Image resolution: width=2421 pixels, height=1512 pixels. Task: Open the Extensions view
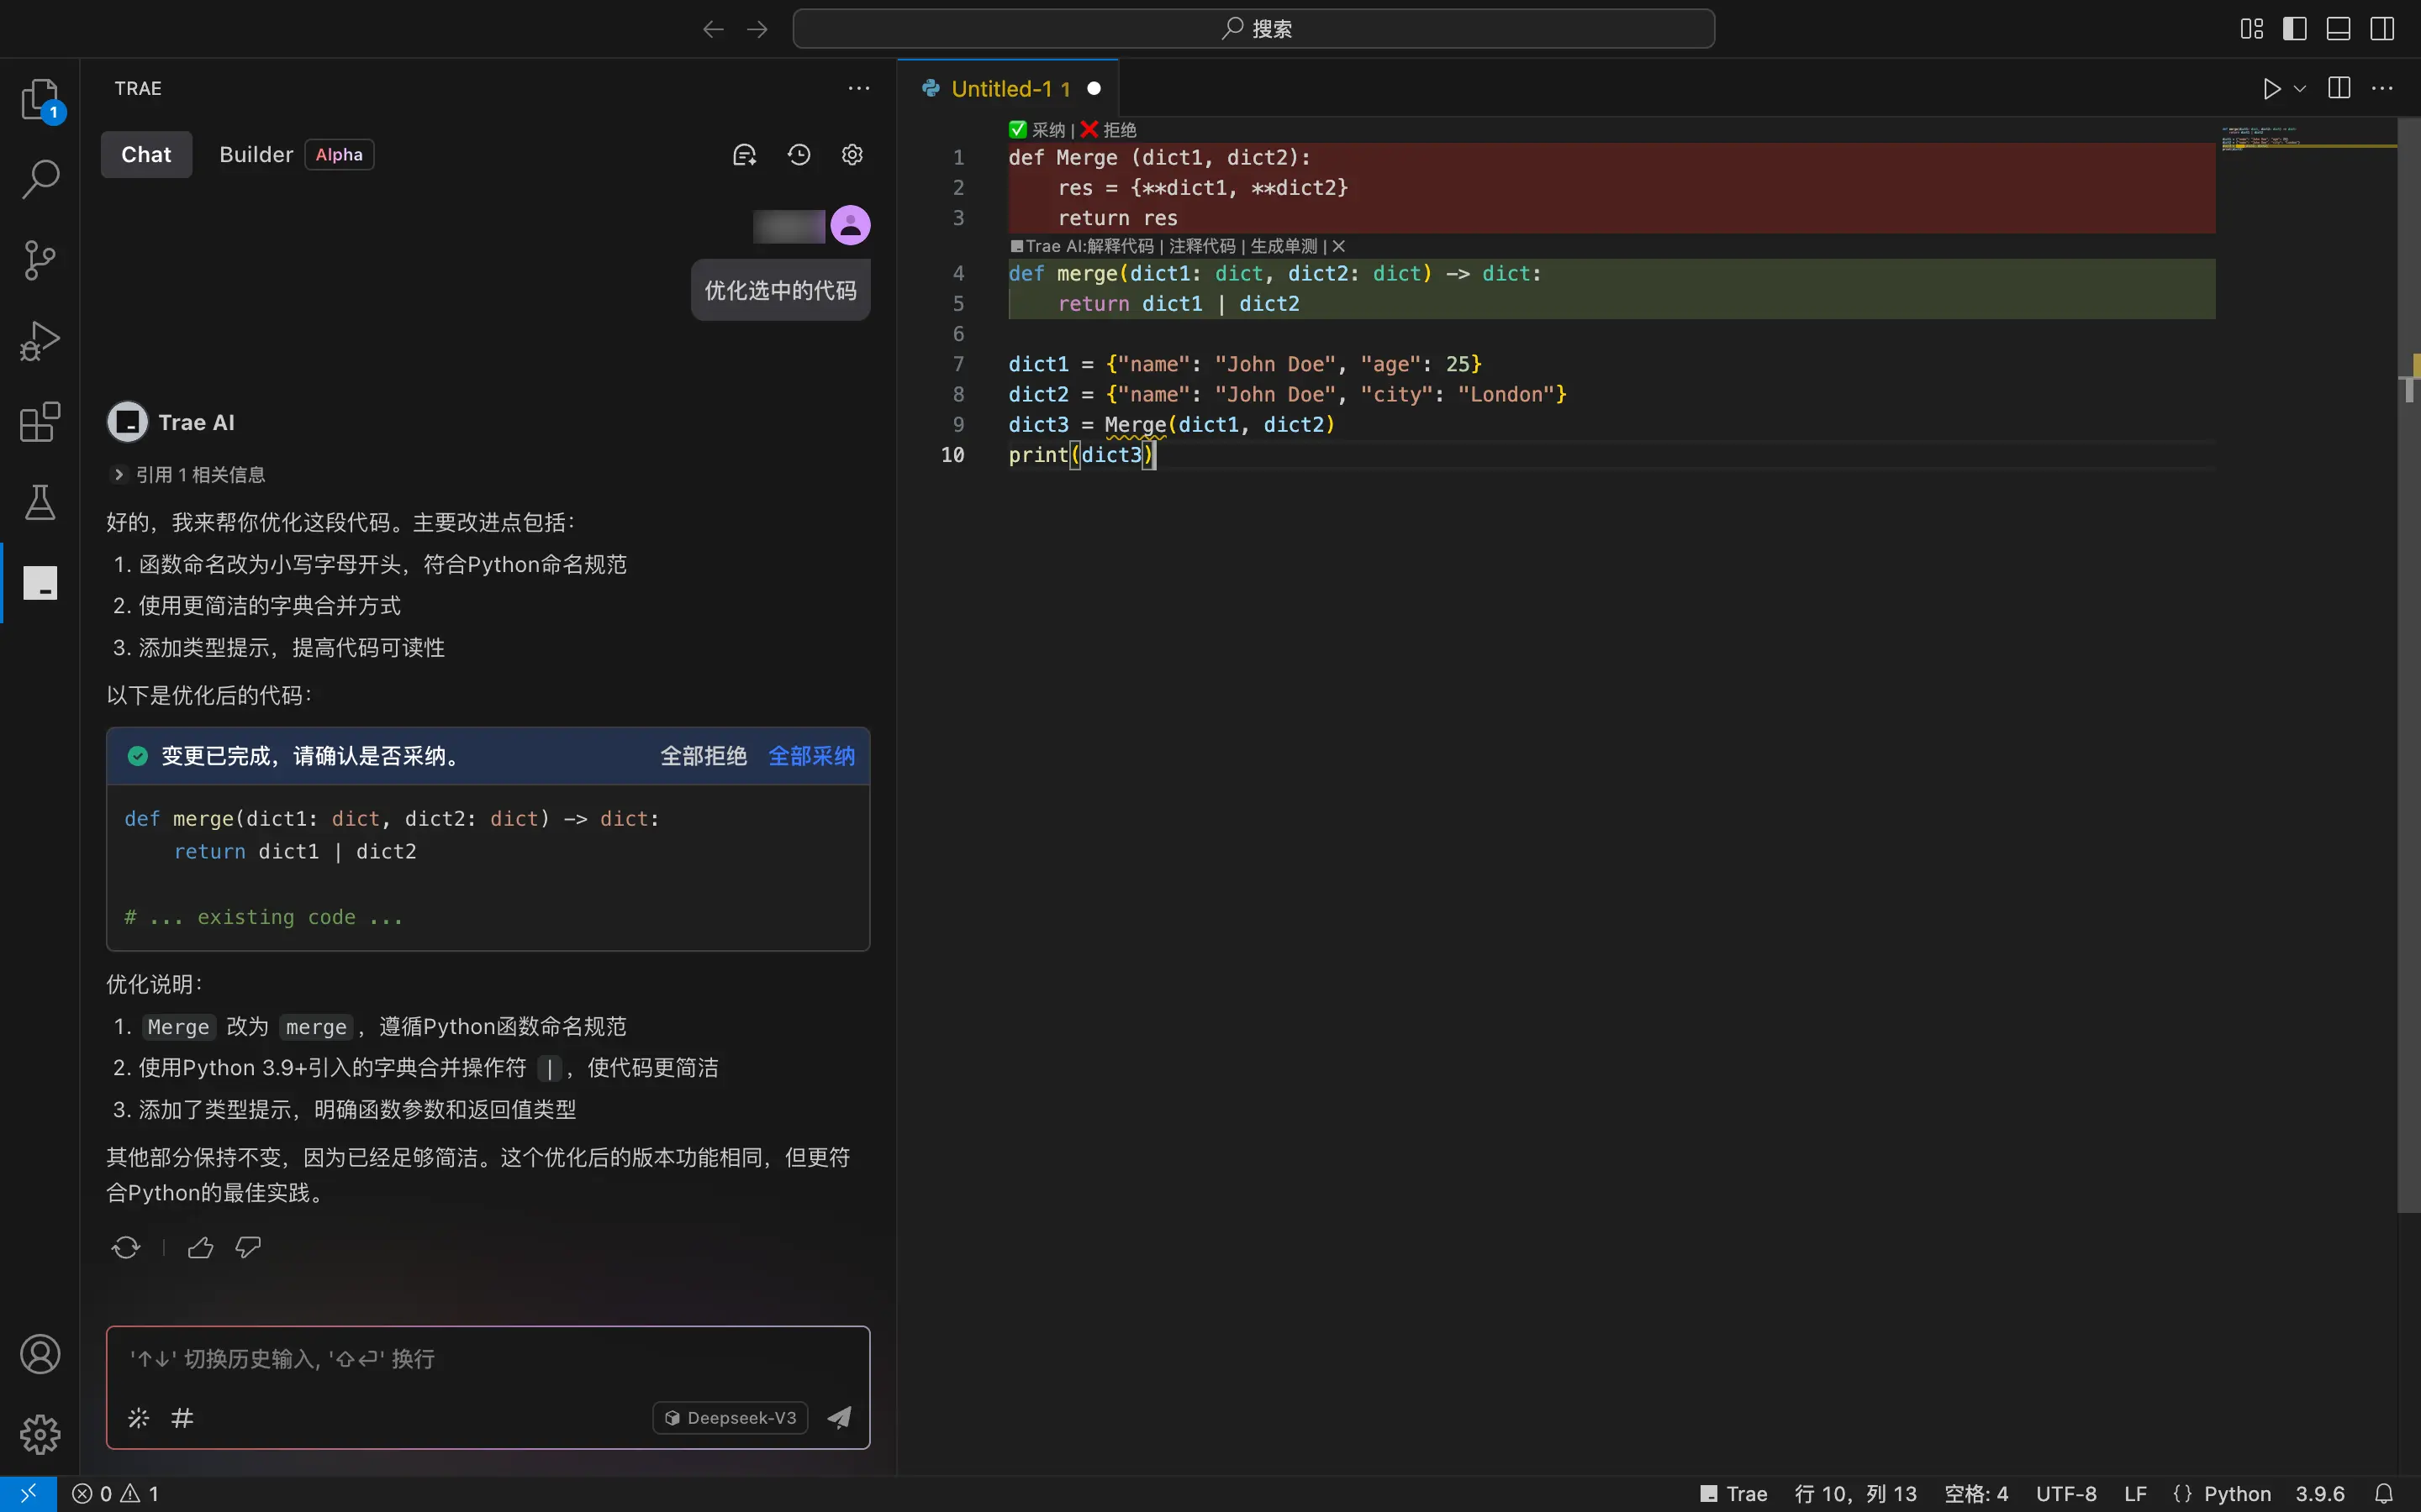pos(40,422)
